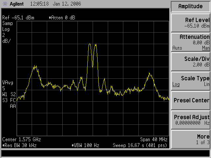Click the Sweep 16.67 s readout

(x=140, y=145)
